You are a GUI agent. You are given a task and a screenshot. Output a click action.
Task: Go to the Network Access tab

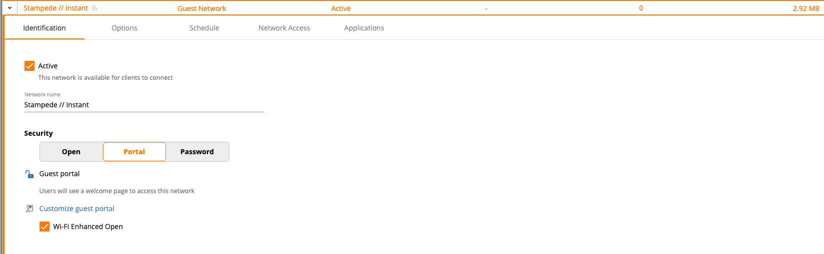pos(284,28)
